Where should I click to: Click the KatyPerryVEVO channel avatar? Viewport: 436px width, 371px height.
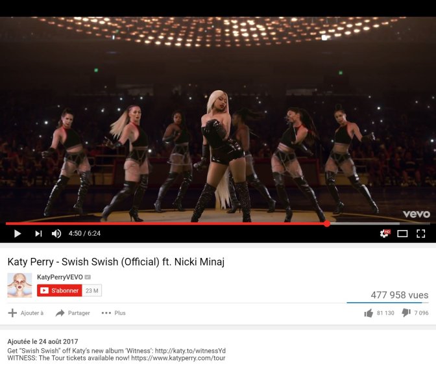(x=19, y=285)
